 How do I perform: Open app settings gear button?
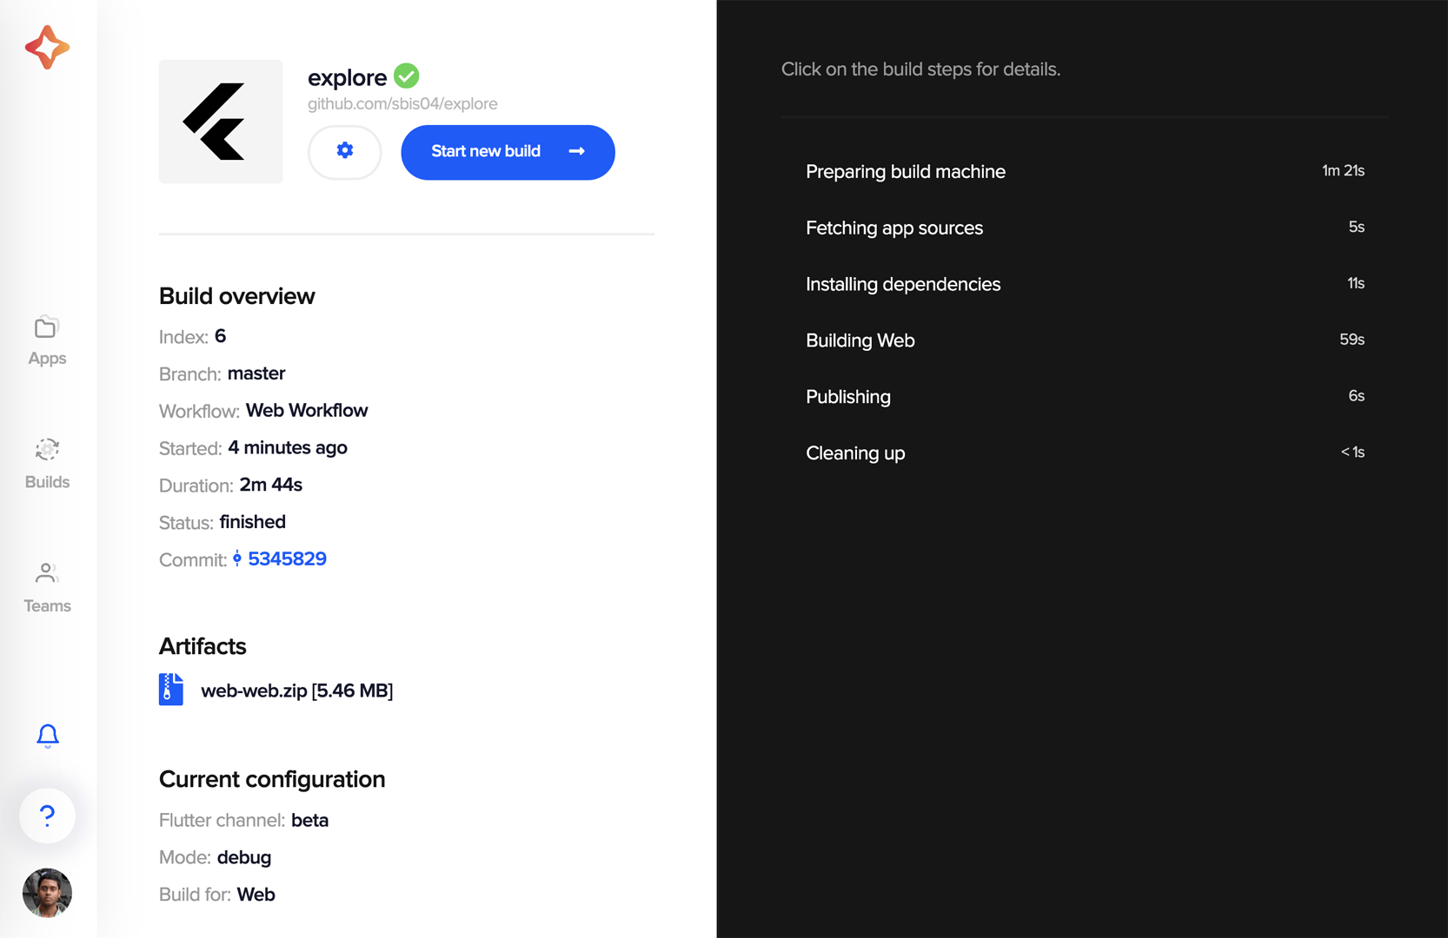tap(345, 152)
